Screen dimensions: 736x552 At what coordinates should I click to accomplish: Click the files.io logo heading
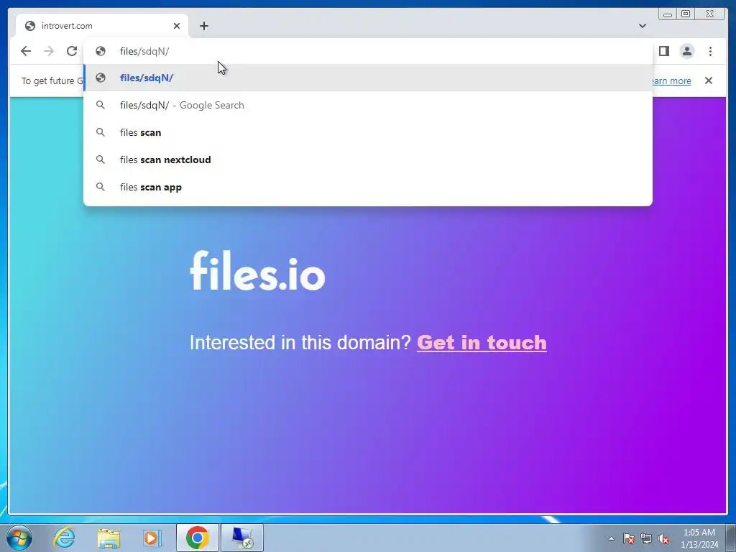(257, 271)
